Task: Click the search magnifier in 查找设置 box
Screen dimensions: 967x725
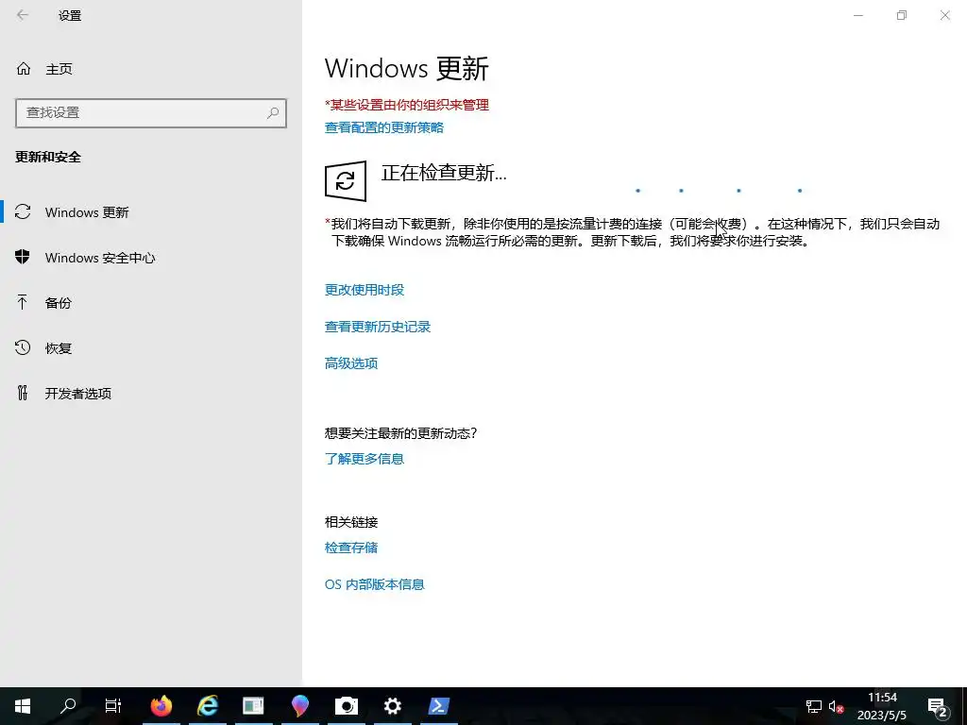Action: pyautogui.click(x=273, y=113)
